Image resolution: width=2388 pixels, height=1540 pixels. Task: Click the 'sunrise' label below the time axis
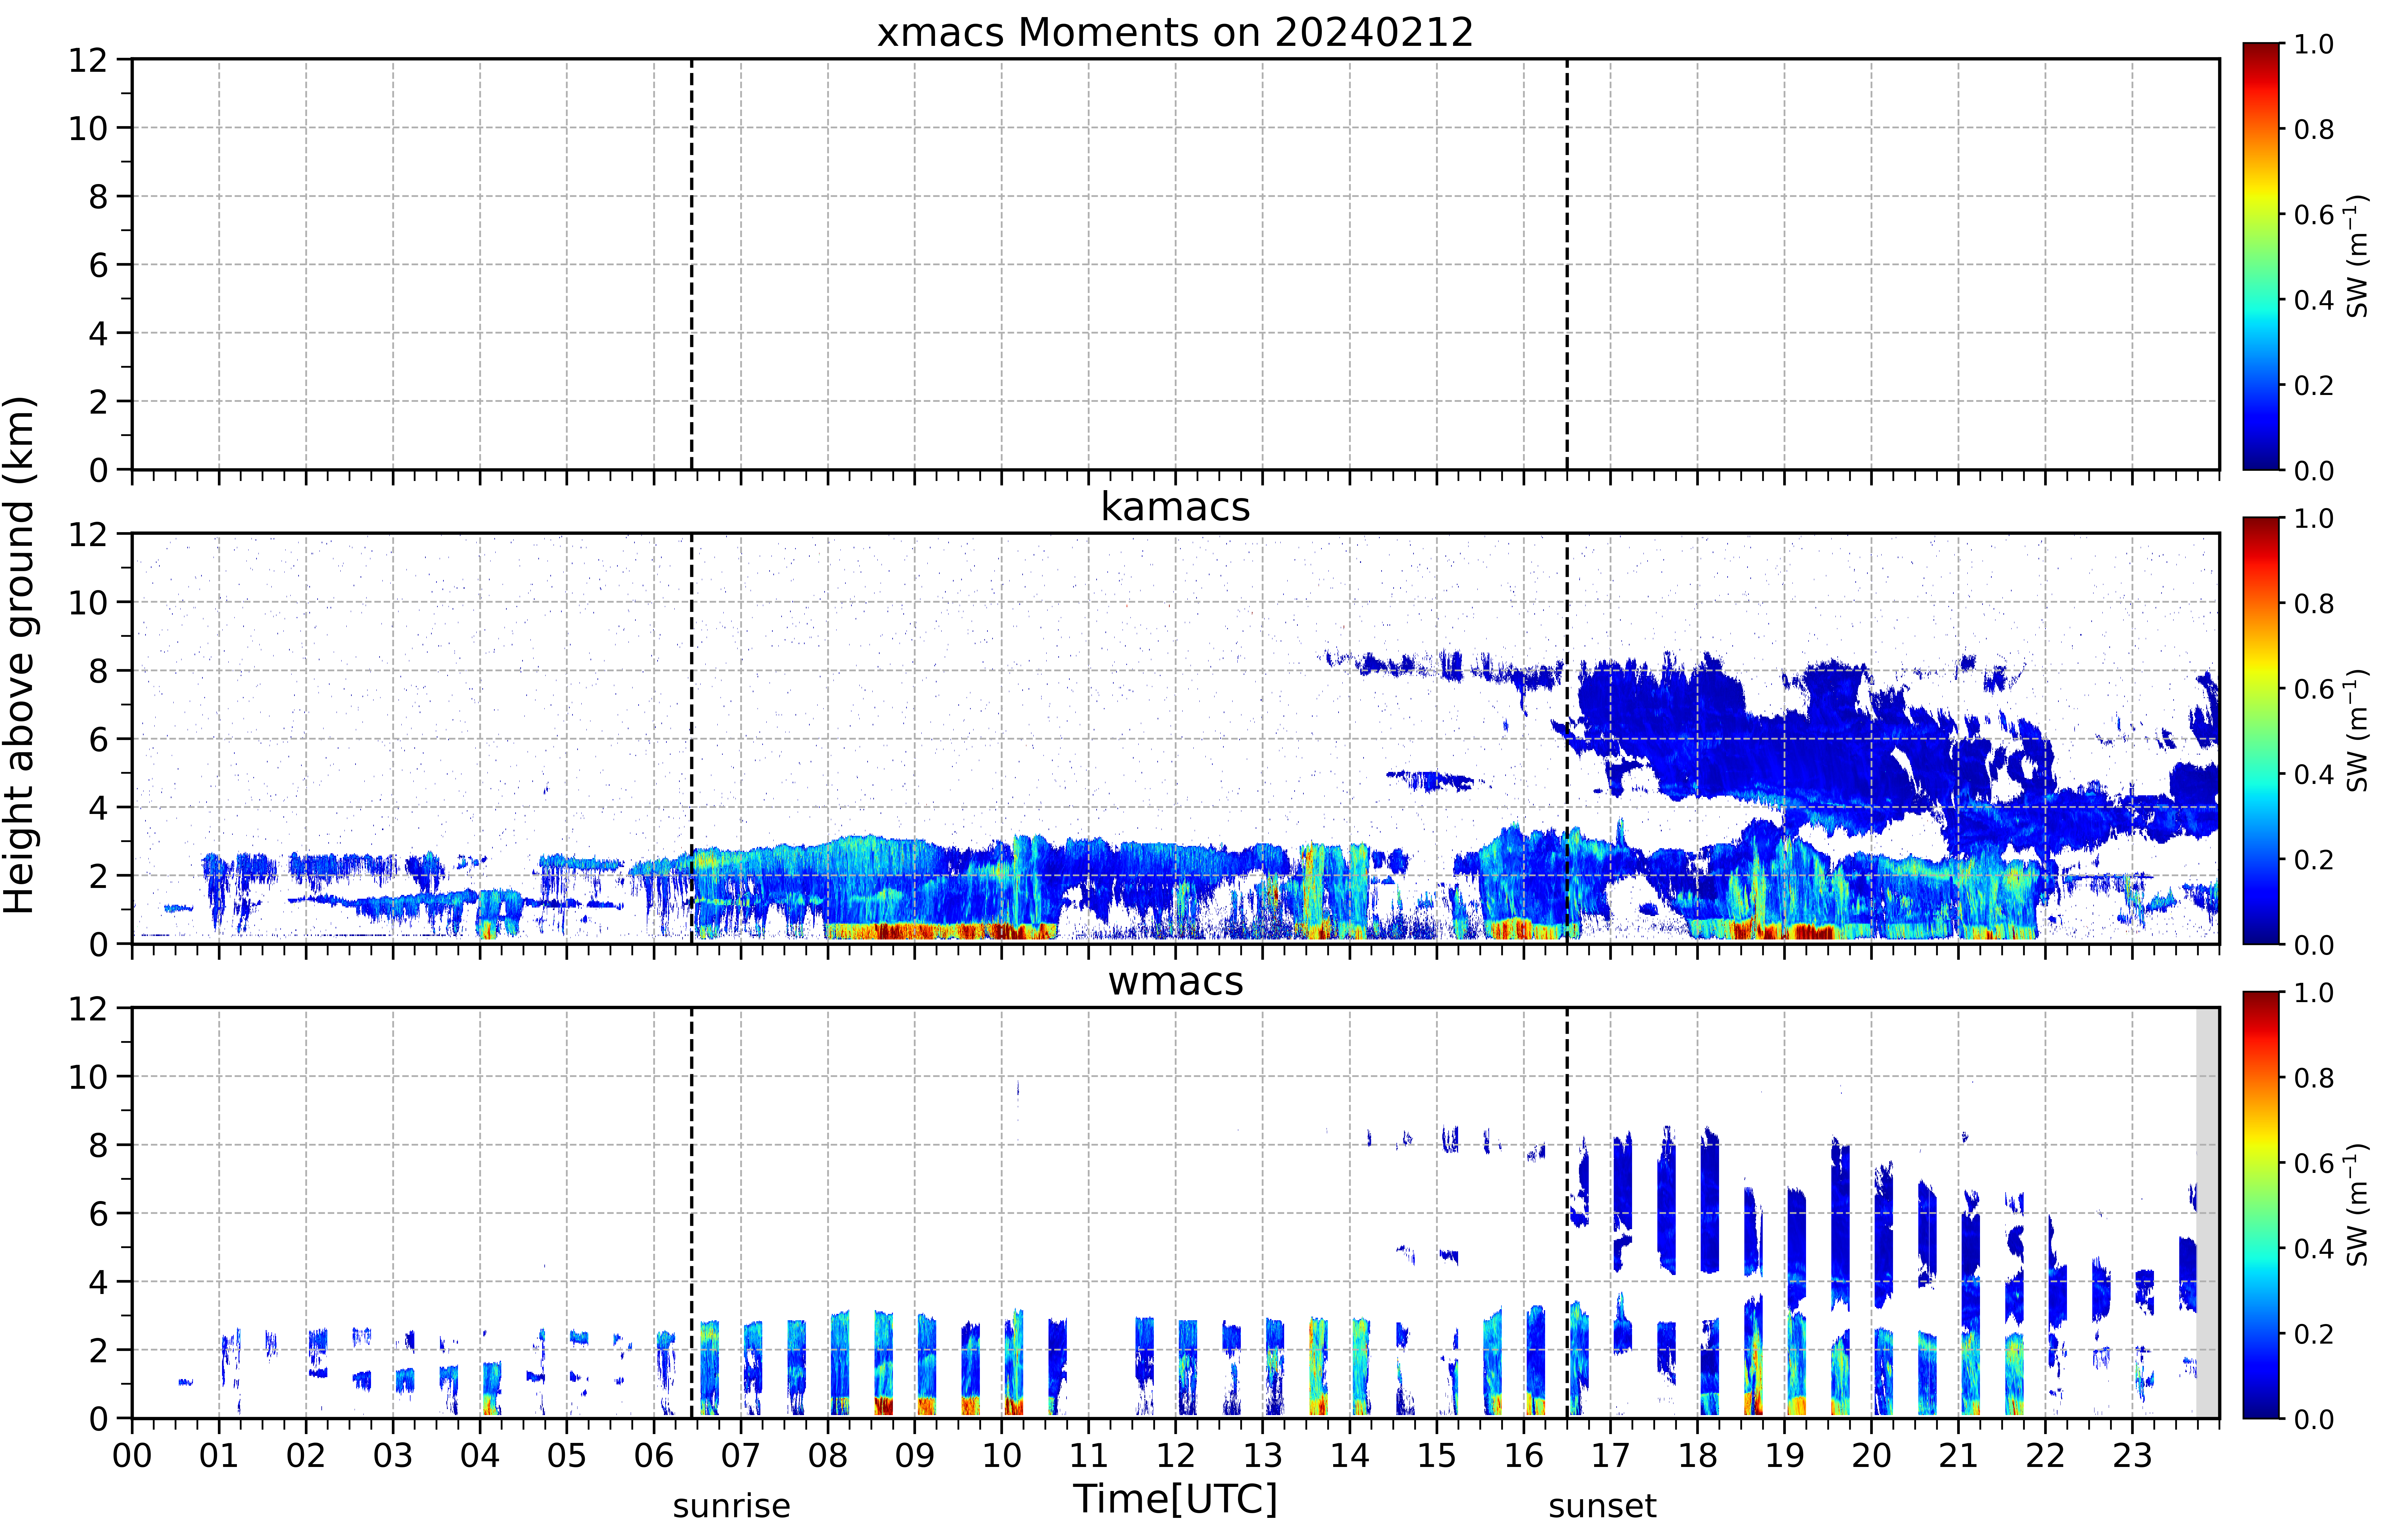tap(731, 1506)
